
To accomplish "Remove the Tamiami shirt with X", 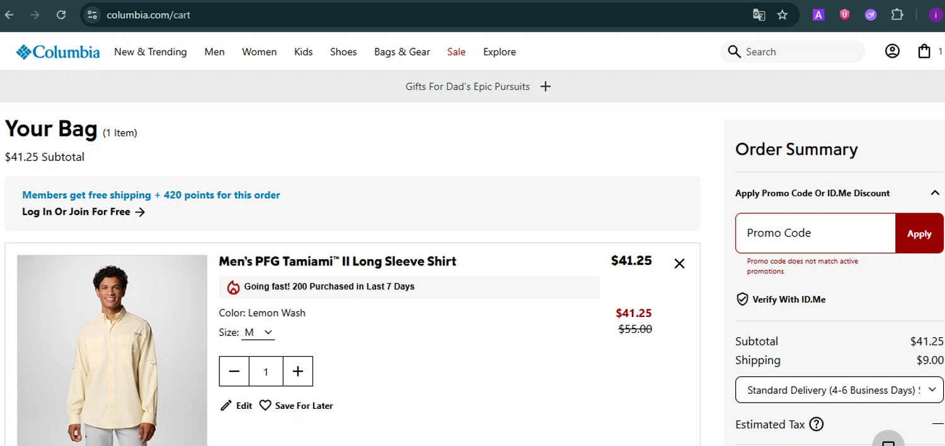I will [x=679, y=264].
